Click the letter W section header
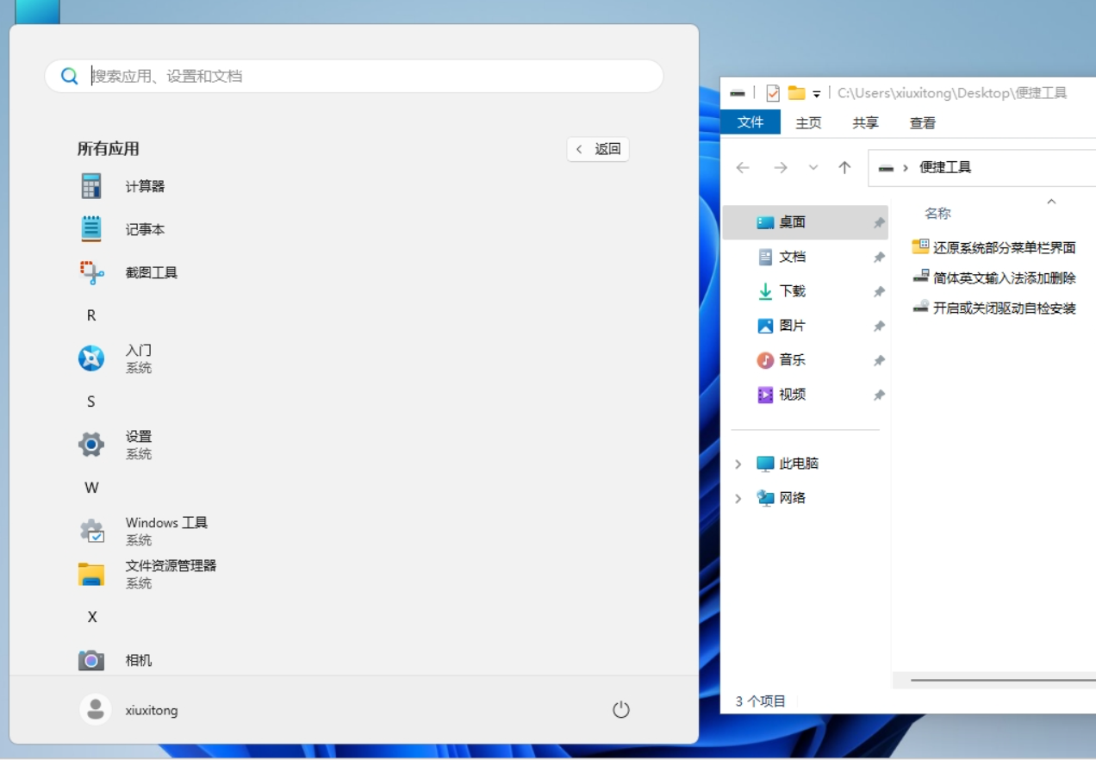 tap(91, 488)
